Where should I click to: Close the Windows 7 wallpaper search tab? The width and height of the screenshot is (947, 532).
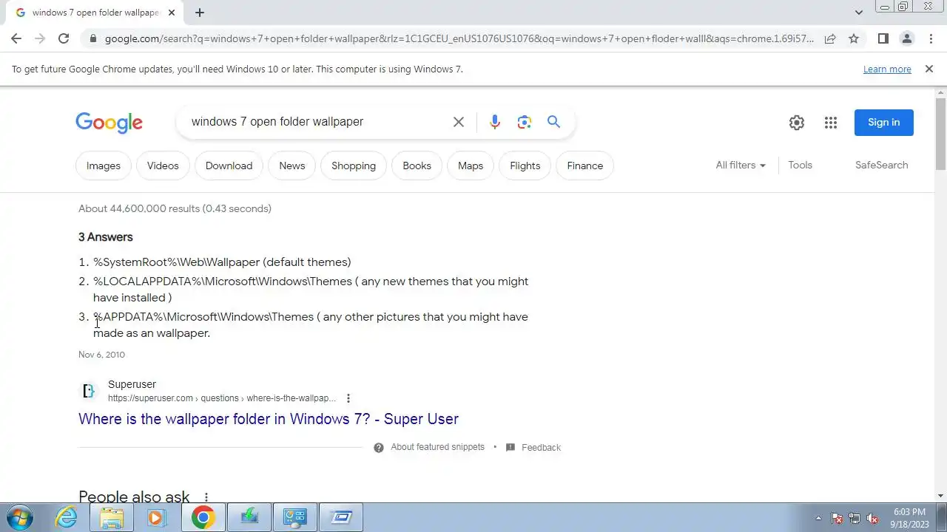point(172,13)
